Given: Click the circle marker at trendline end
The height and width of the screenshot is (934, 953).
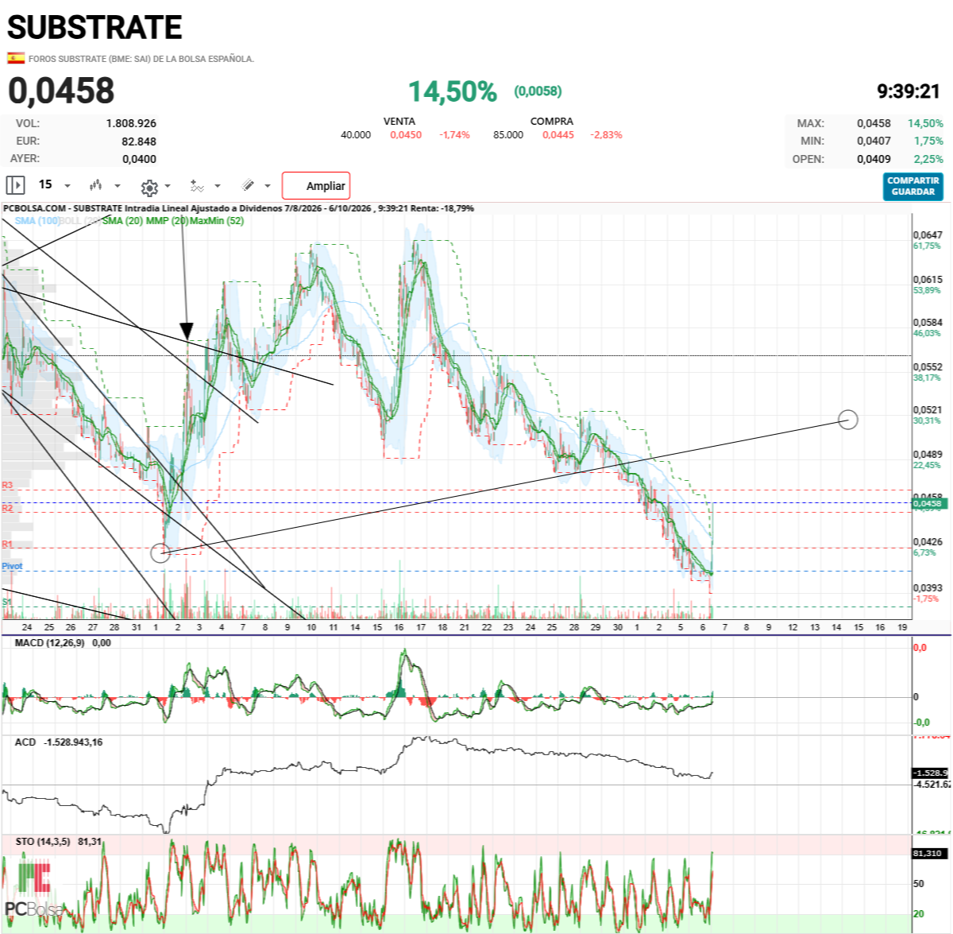Looking at the screenshot, I should pyautogui.click(x=848, y=419).
